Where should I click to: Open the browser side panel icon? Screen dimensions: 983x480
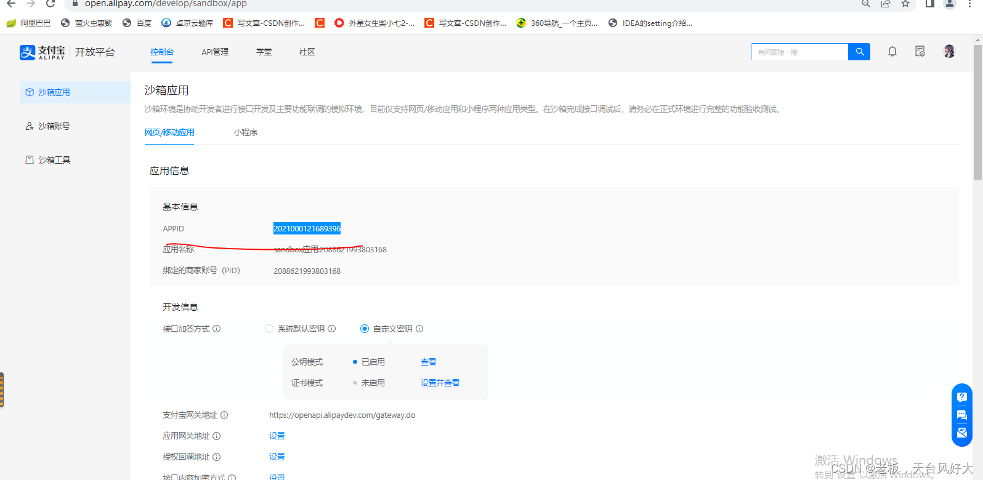click(x=930, y=4)
